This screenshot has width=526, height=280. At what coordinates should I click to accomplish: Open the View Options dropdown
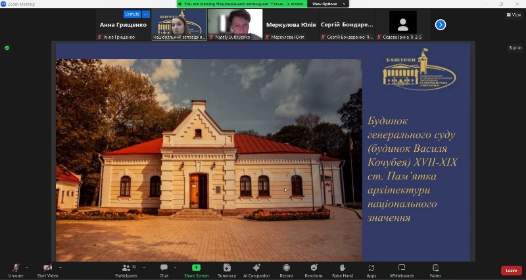[328, 4]
